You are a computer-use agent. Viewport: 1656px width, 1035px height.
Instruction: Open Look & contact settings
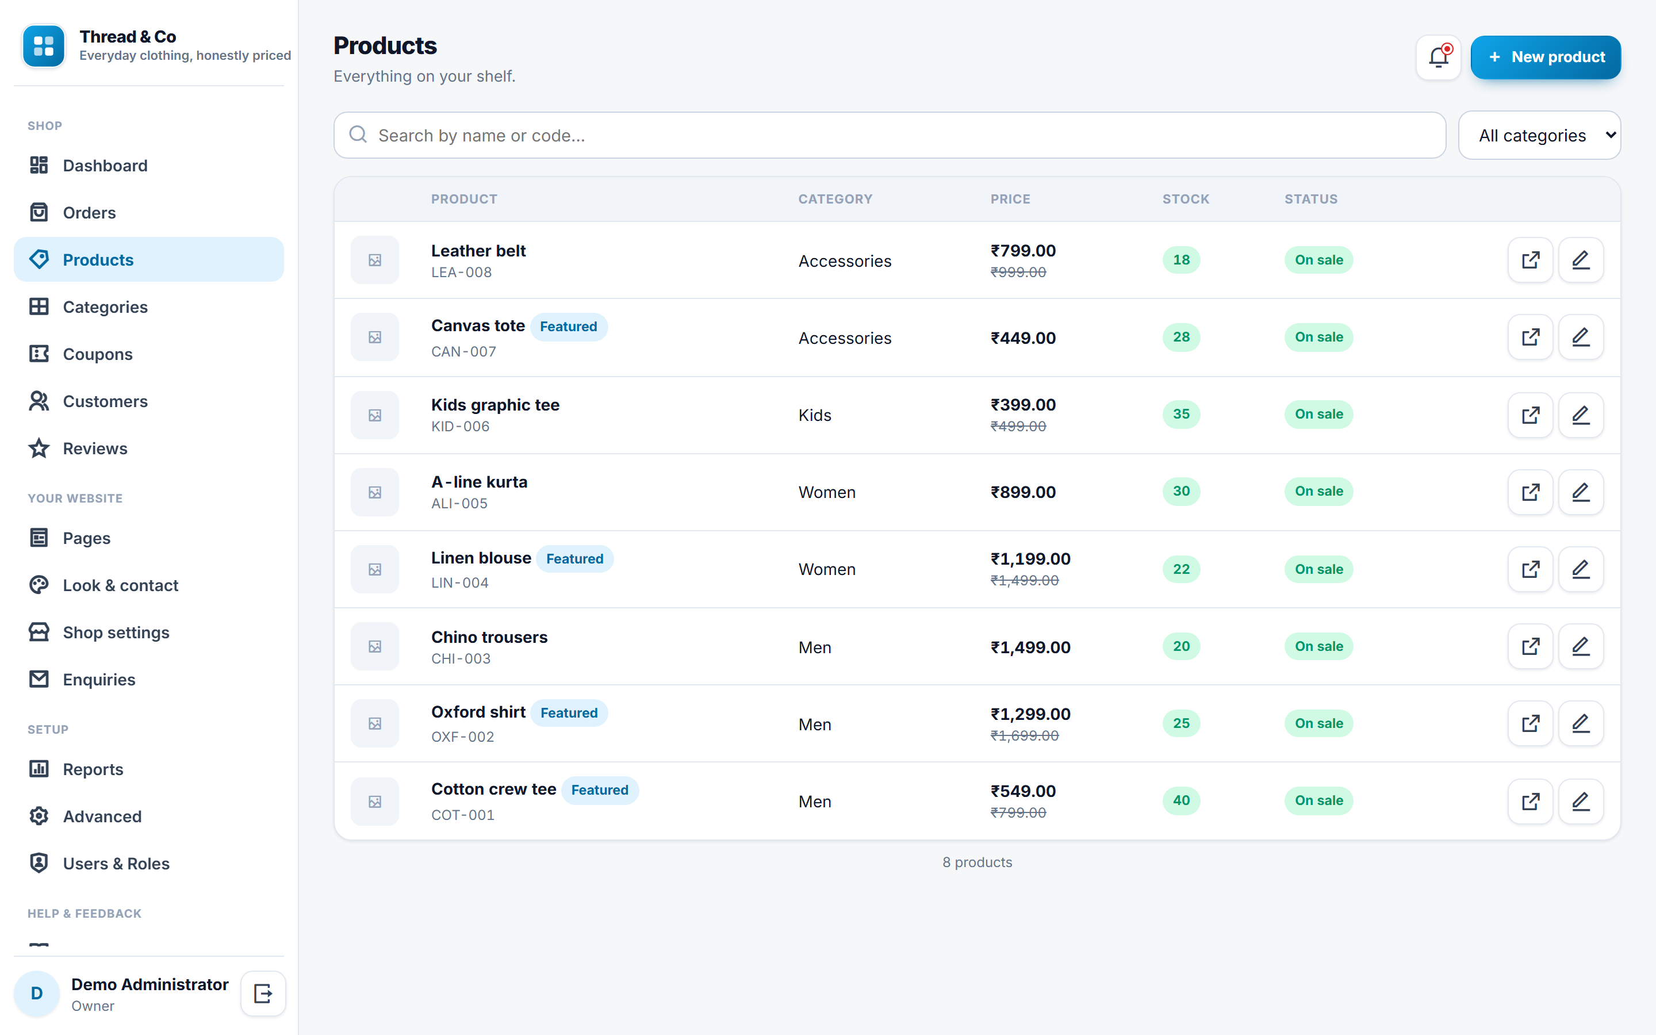pyautogui.click(x=148, y=585)
